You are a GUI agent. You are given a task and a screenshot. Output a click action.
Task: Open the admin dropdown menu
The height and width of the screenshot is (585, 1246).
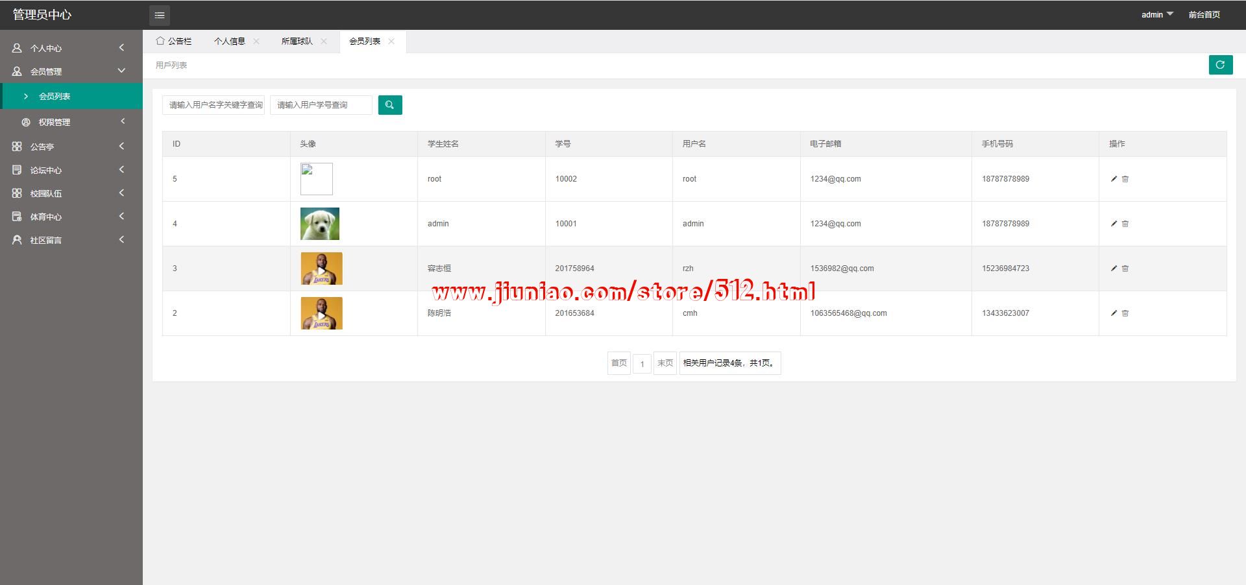[x=1156, y=14]
